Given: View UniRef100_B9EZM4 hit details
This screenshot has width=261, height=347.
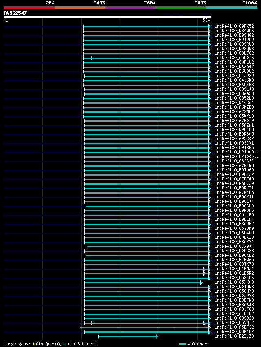Looking at the screenshot, I should (234, 219).
